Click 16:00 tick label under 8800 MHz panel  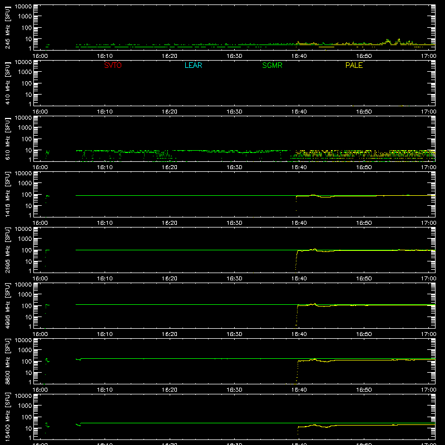click(40, 390)
